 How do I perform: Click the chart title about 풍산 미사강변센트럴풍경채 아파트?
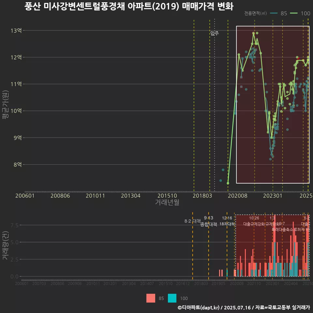point(129,7)
